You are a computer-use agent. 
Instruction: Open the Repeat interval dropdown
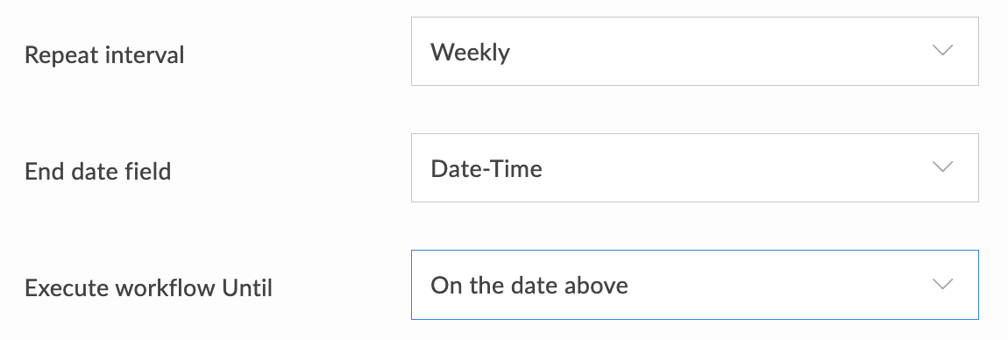(x=695, y=52)
